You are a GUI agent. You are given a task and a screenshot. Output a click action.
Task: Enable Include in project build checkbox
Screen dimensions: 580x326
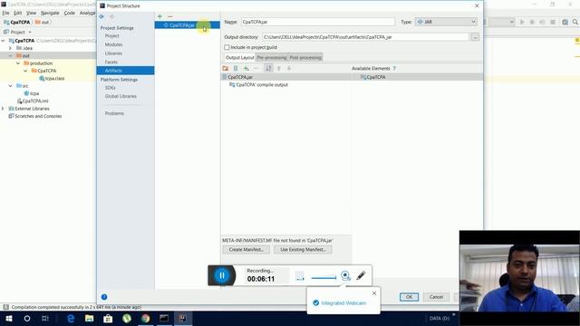[x=227, y=47]
